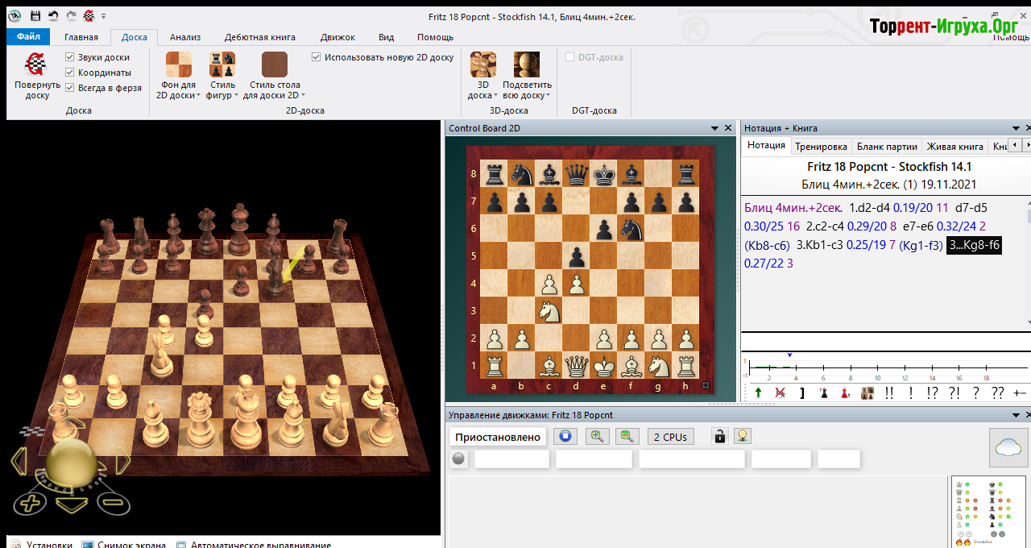Viewport: 1031px width, 548px height.
Task: Click the green-plus magnifier engine icon
Action: pos(597,436)
